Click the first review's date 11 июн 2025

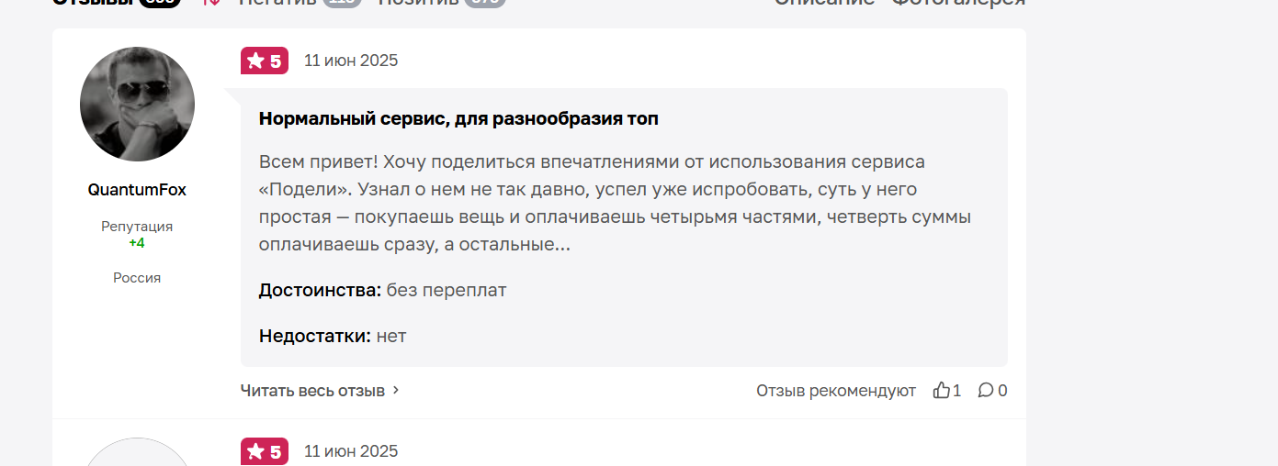tap(351, 61)
